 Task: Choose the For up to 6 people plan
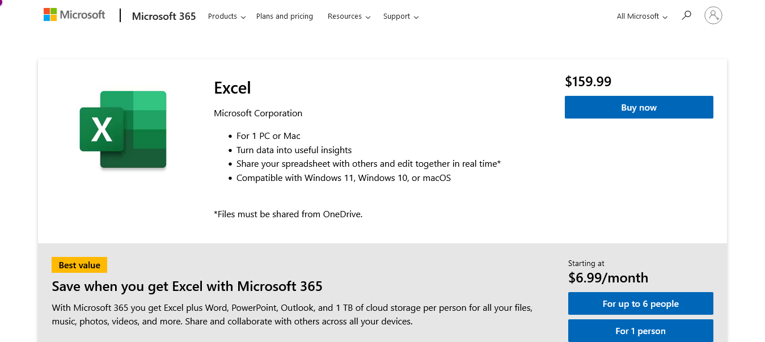(640, 304)
